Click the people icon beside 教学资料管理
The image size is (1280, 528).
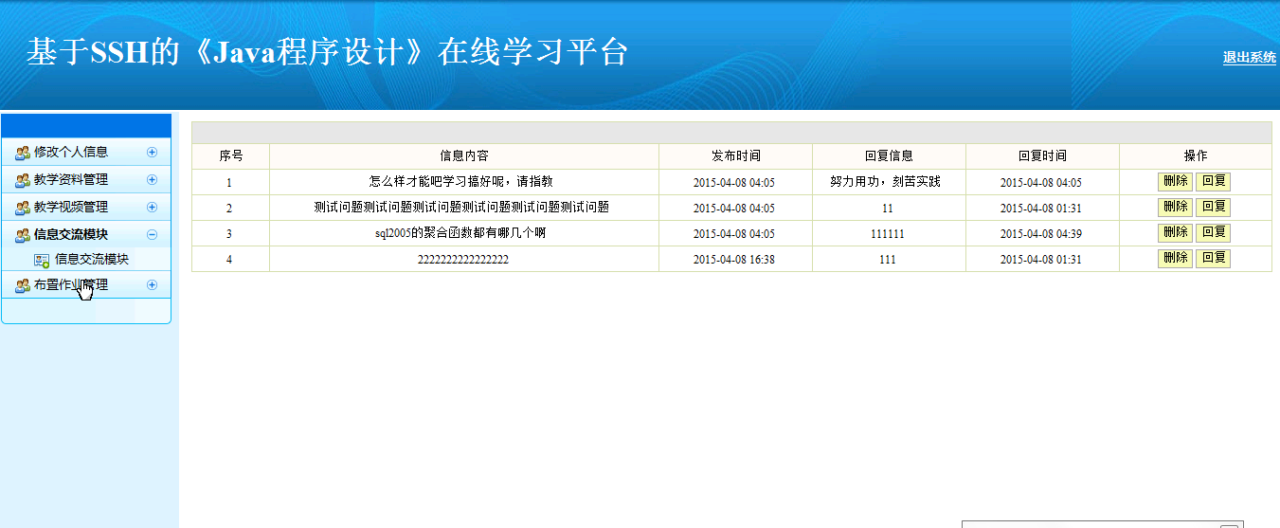[x=23, y=180]
